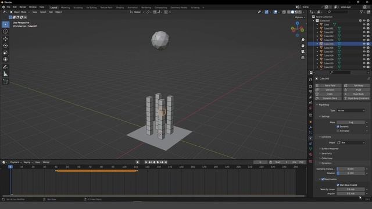Adjust the damping Rotation slider
The image size is (372, 209).
click(350, 173)
